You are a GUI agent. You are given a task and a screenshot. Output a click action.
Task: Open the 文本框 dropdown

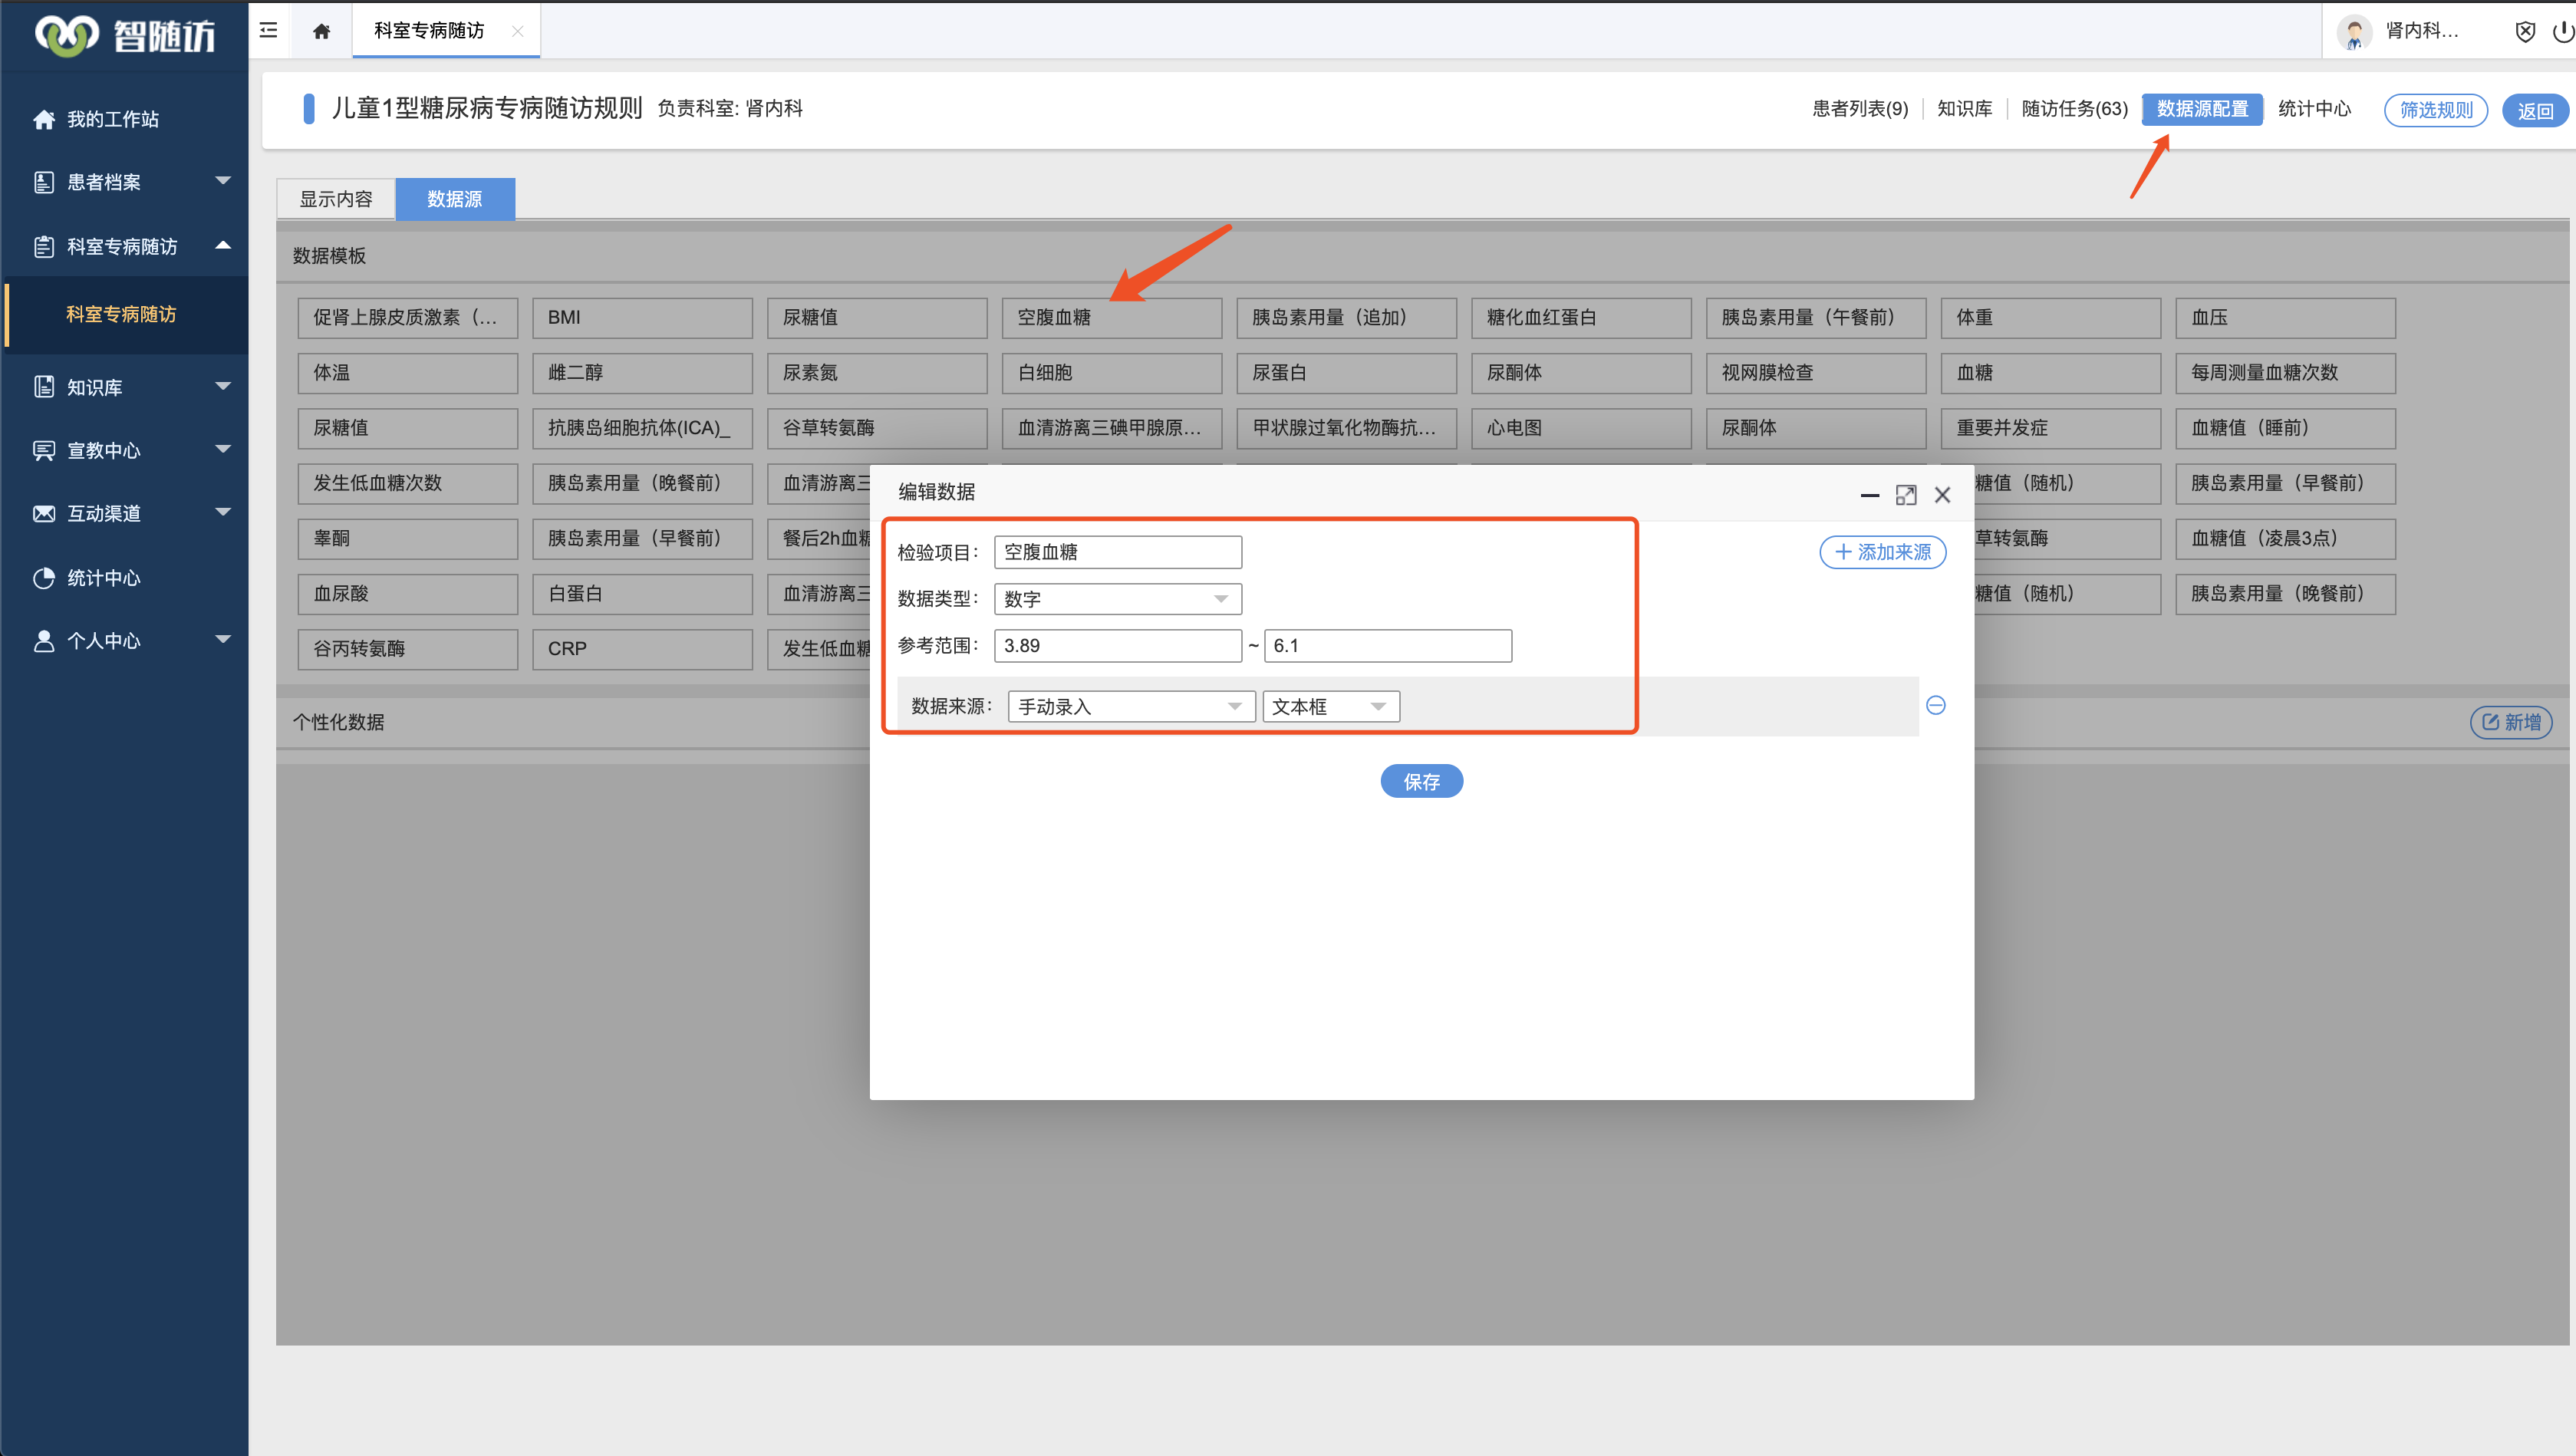click(x=1330, y=707)
